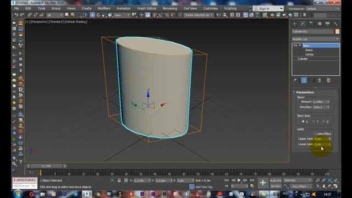Click the Selection Lock padlock icon
This screenshot has width=352, height=198.
coord(119,180)
